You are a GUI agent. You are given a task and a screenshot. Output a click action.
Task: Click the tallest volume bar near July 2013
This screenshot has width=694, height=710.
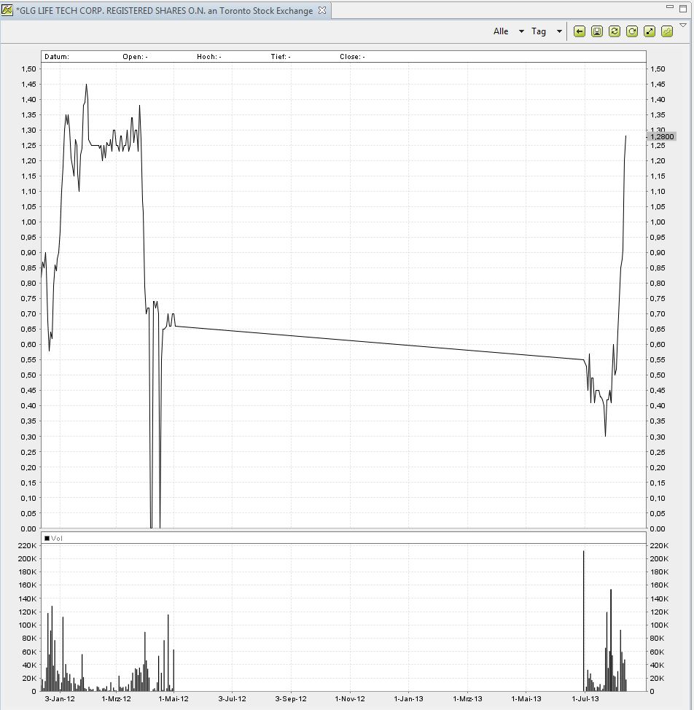click(x=583, y=620)
